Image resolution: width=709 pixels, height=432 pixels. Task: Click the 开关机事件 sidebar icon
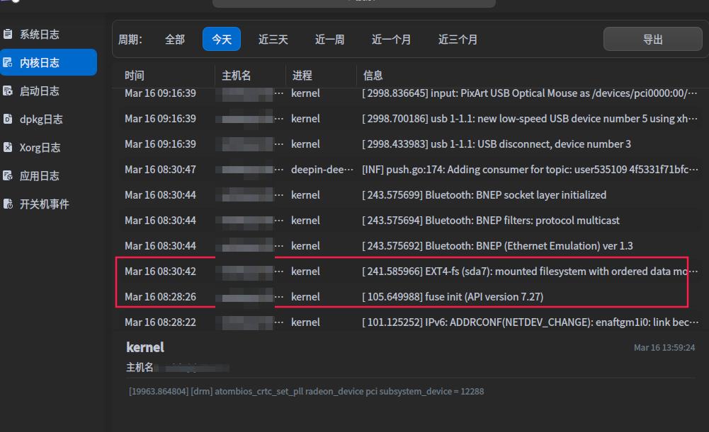coord(8,204)
